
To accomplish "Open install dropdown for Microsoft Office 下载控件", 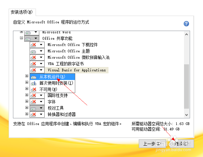I will coord(41,45).
